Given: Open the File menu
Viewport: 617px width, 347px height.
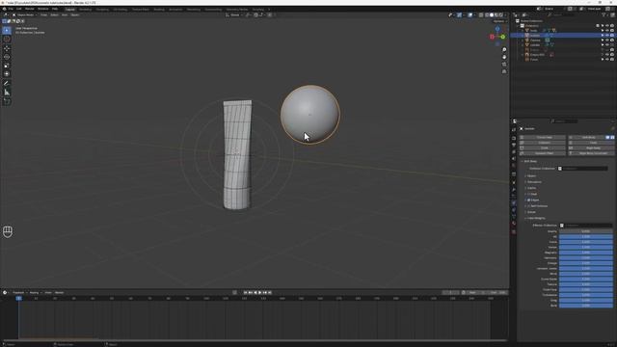Looking at the screenshot, I should tap(11, 9).
